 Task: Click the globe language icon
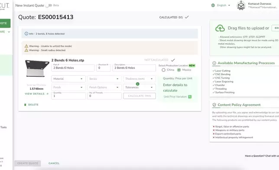coord(213,5)
